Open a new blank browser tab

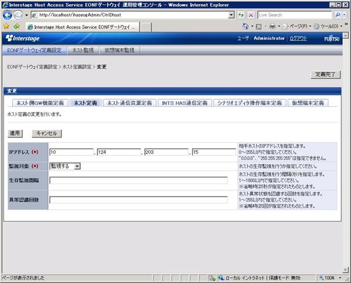pos(146,27)
